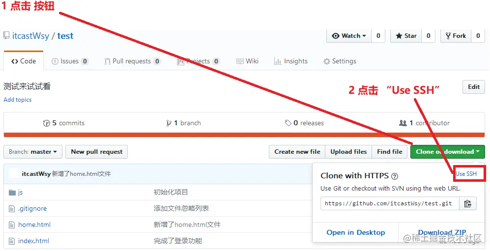Click the home.html file icon
The image size is (490, 251).
[x=12, y=225]
